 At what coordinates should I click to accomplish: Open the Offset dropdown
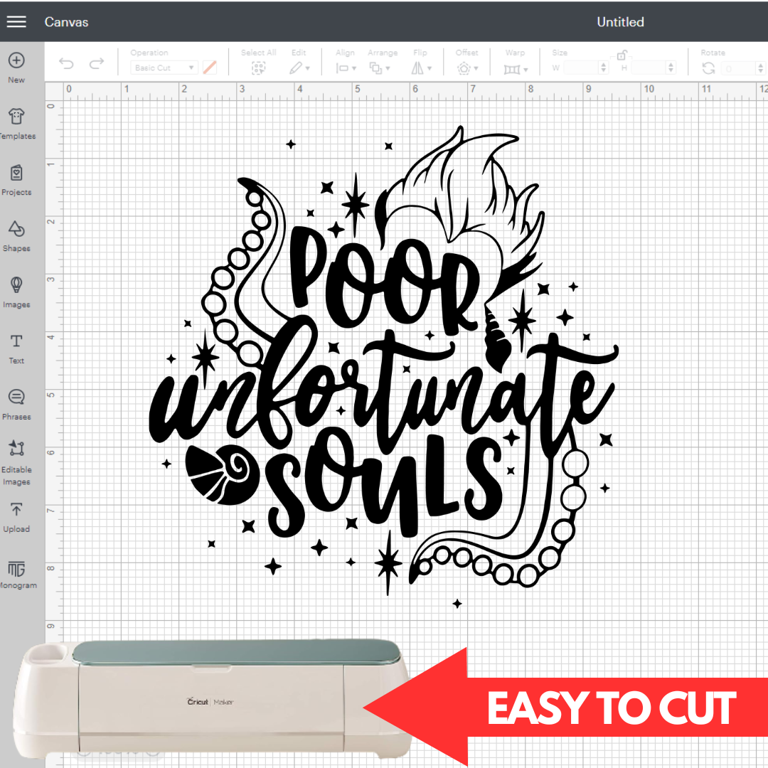pos(467,68)
